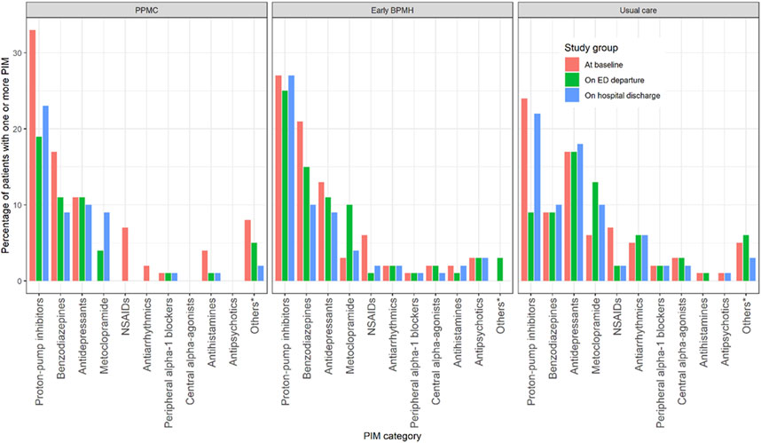761x443 pixels.
Task: Click 'Antihistamines' label in Usual care panel
Action: [x=702, y=332]
